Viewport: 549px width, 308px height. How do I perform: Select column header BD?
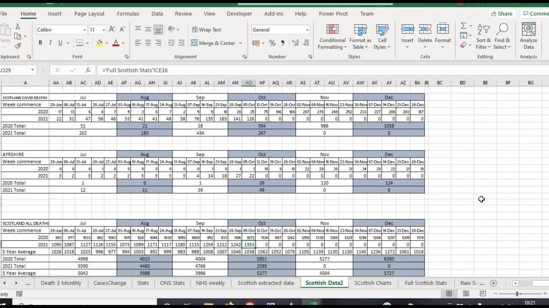(x=462, y=83)
